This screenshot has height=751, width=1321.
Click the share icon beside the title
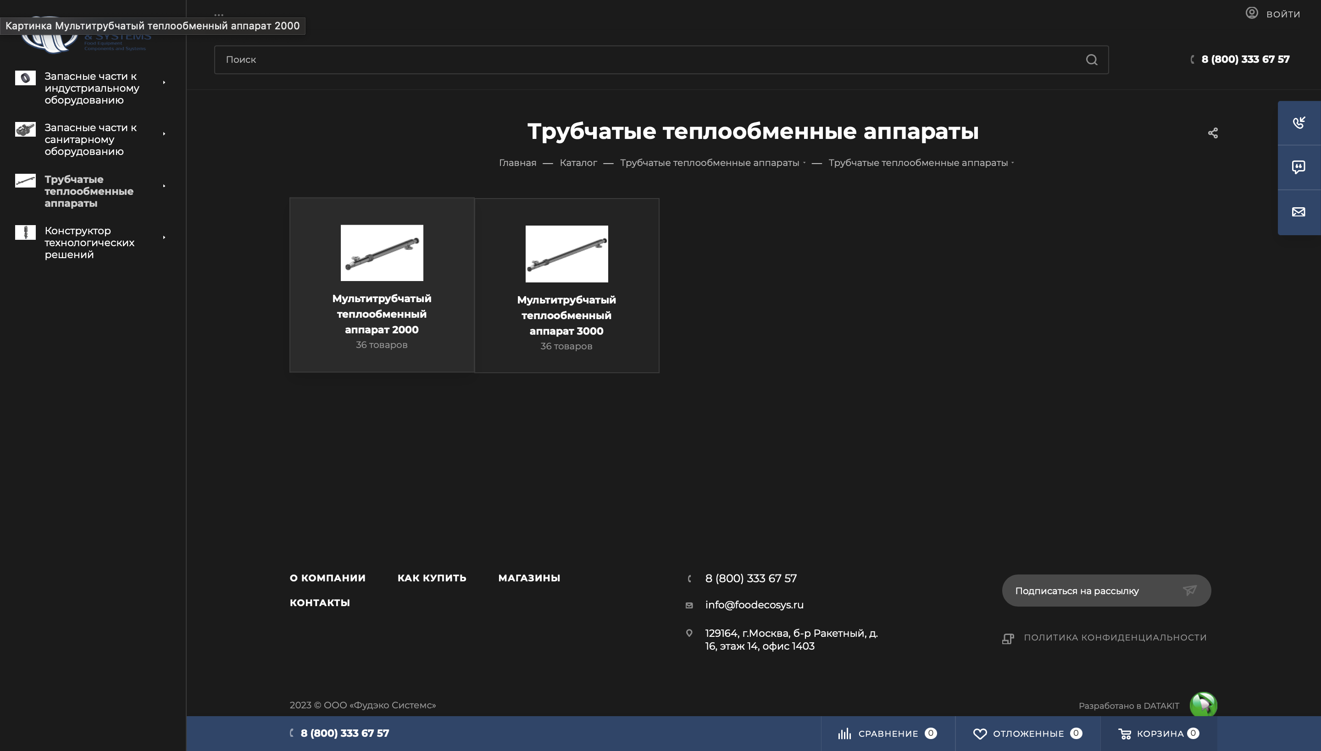pyautogui.click(x=1213, y=133)
